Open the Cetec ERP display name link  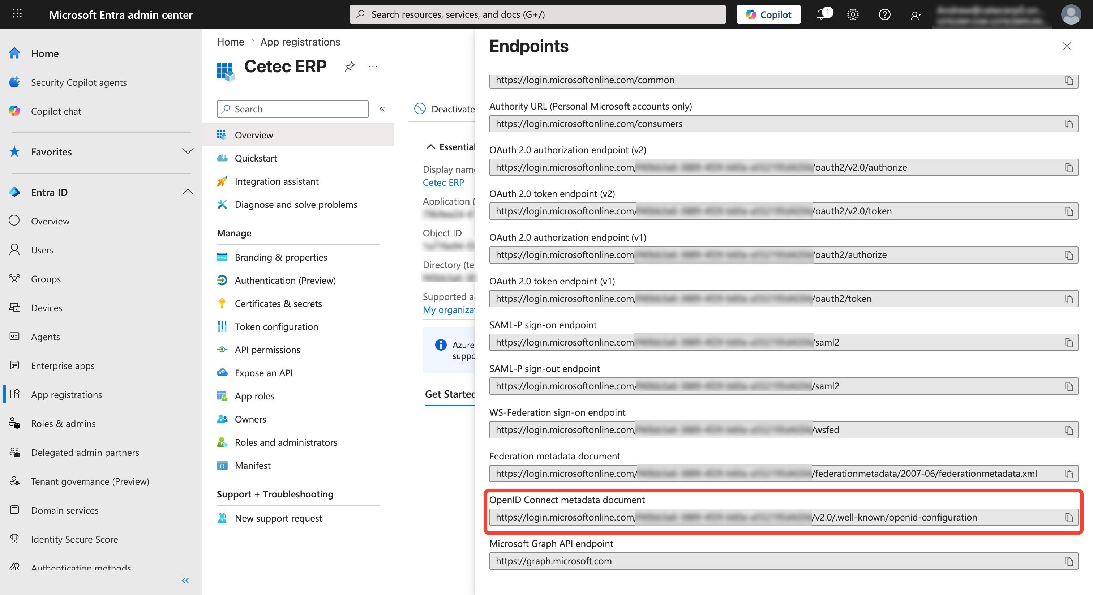pyautogui.click(x=443, y=182)
